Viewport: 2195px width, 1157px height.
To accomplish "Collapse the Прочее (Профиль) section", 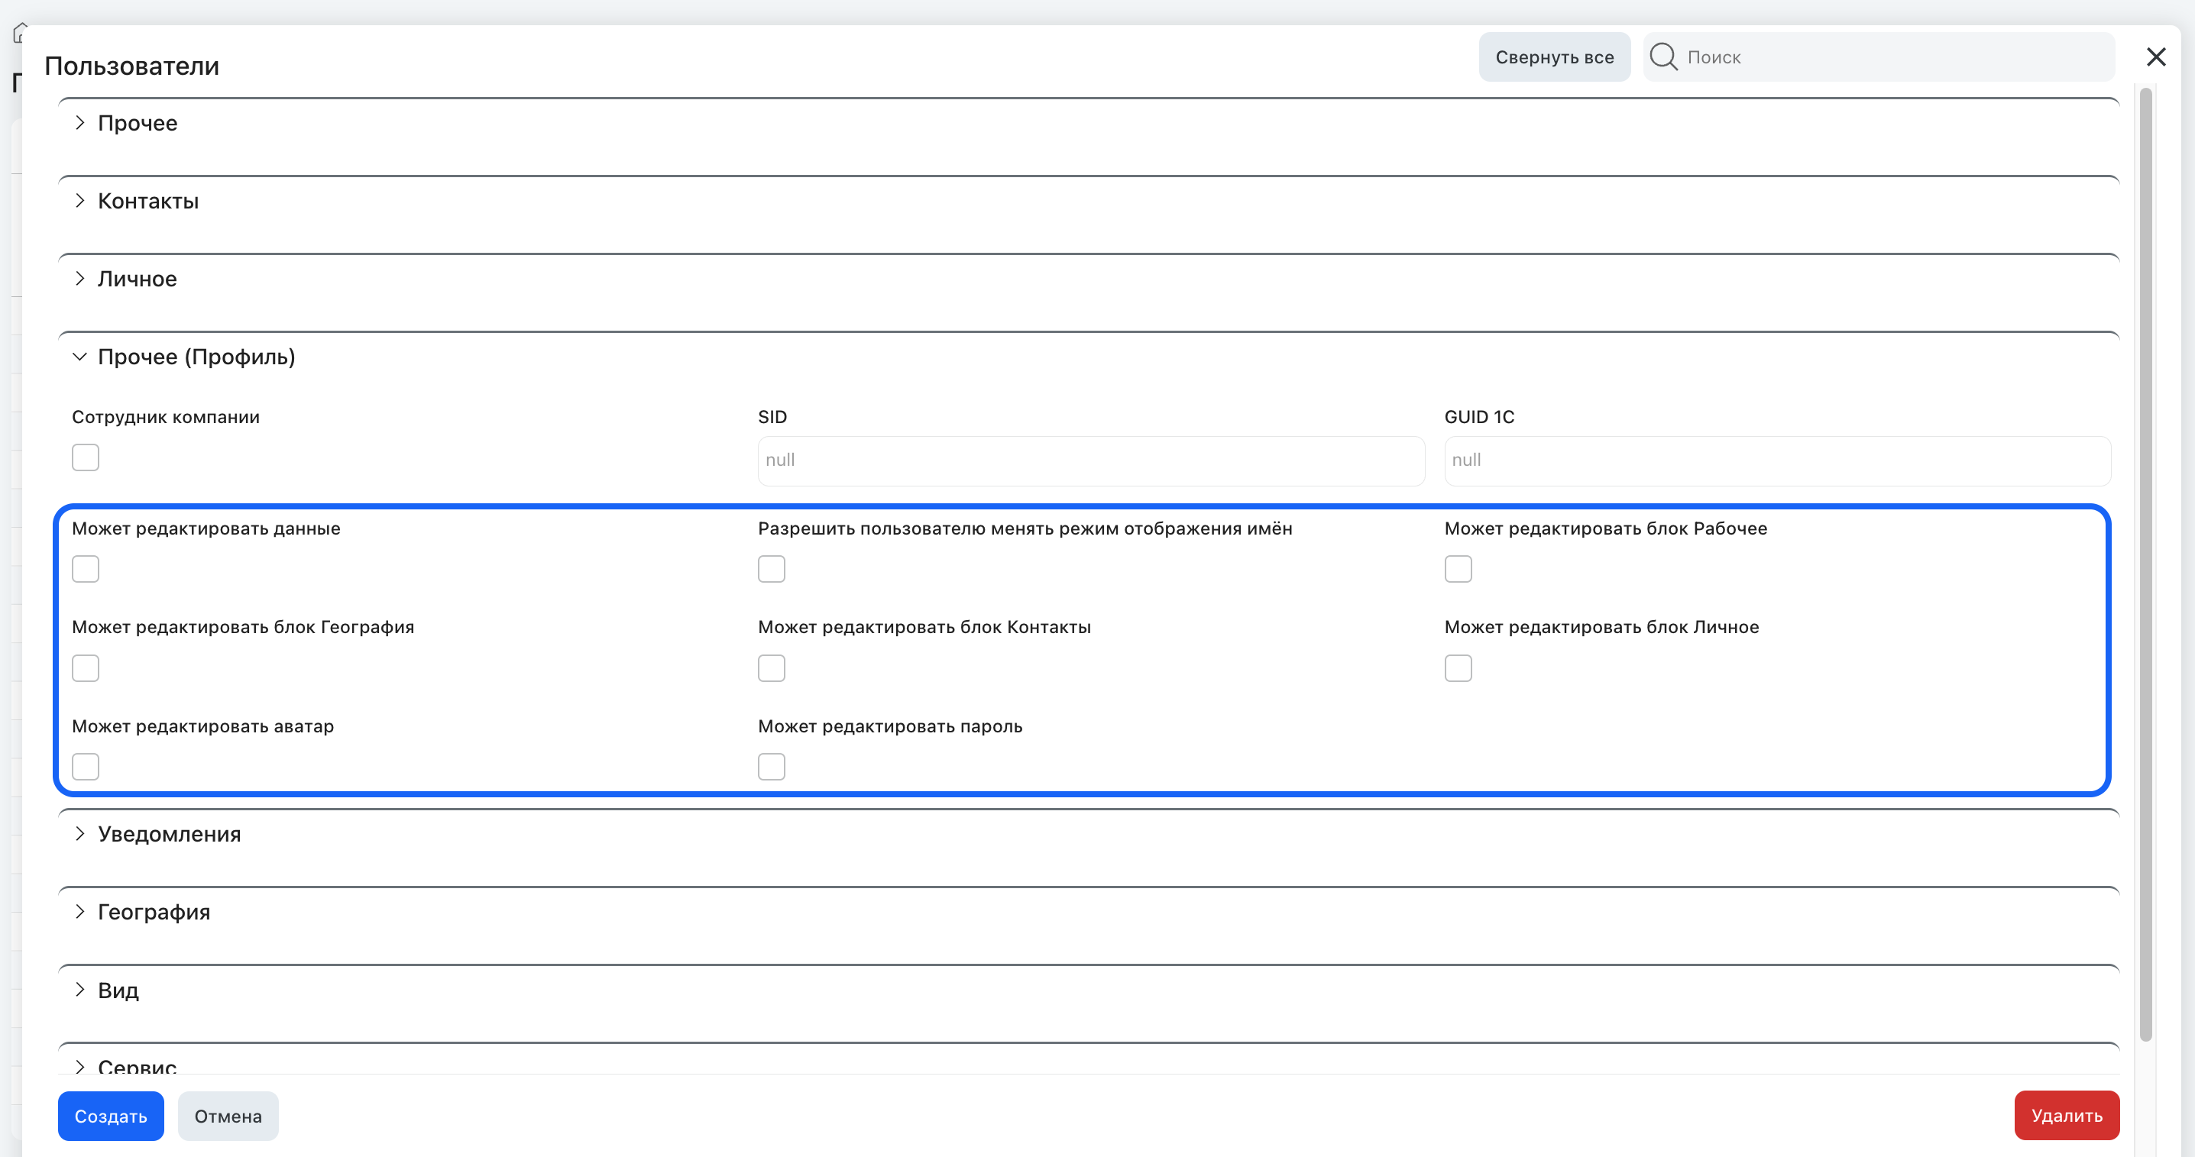I will click(x=79, y=356).
